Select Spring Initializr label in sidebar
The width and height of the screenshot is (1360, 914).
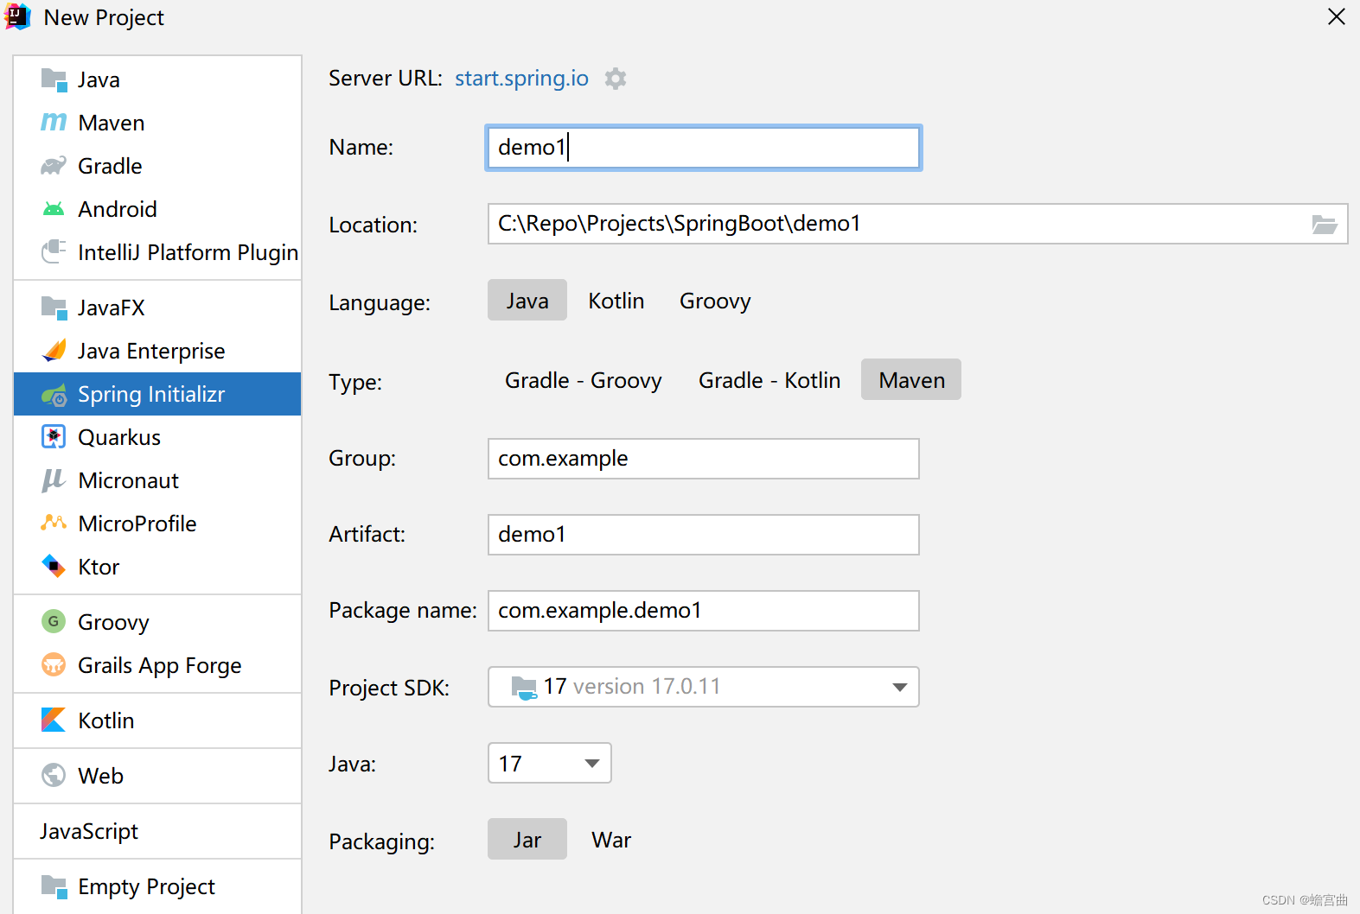click(x=151, y=395)
